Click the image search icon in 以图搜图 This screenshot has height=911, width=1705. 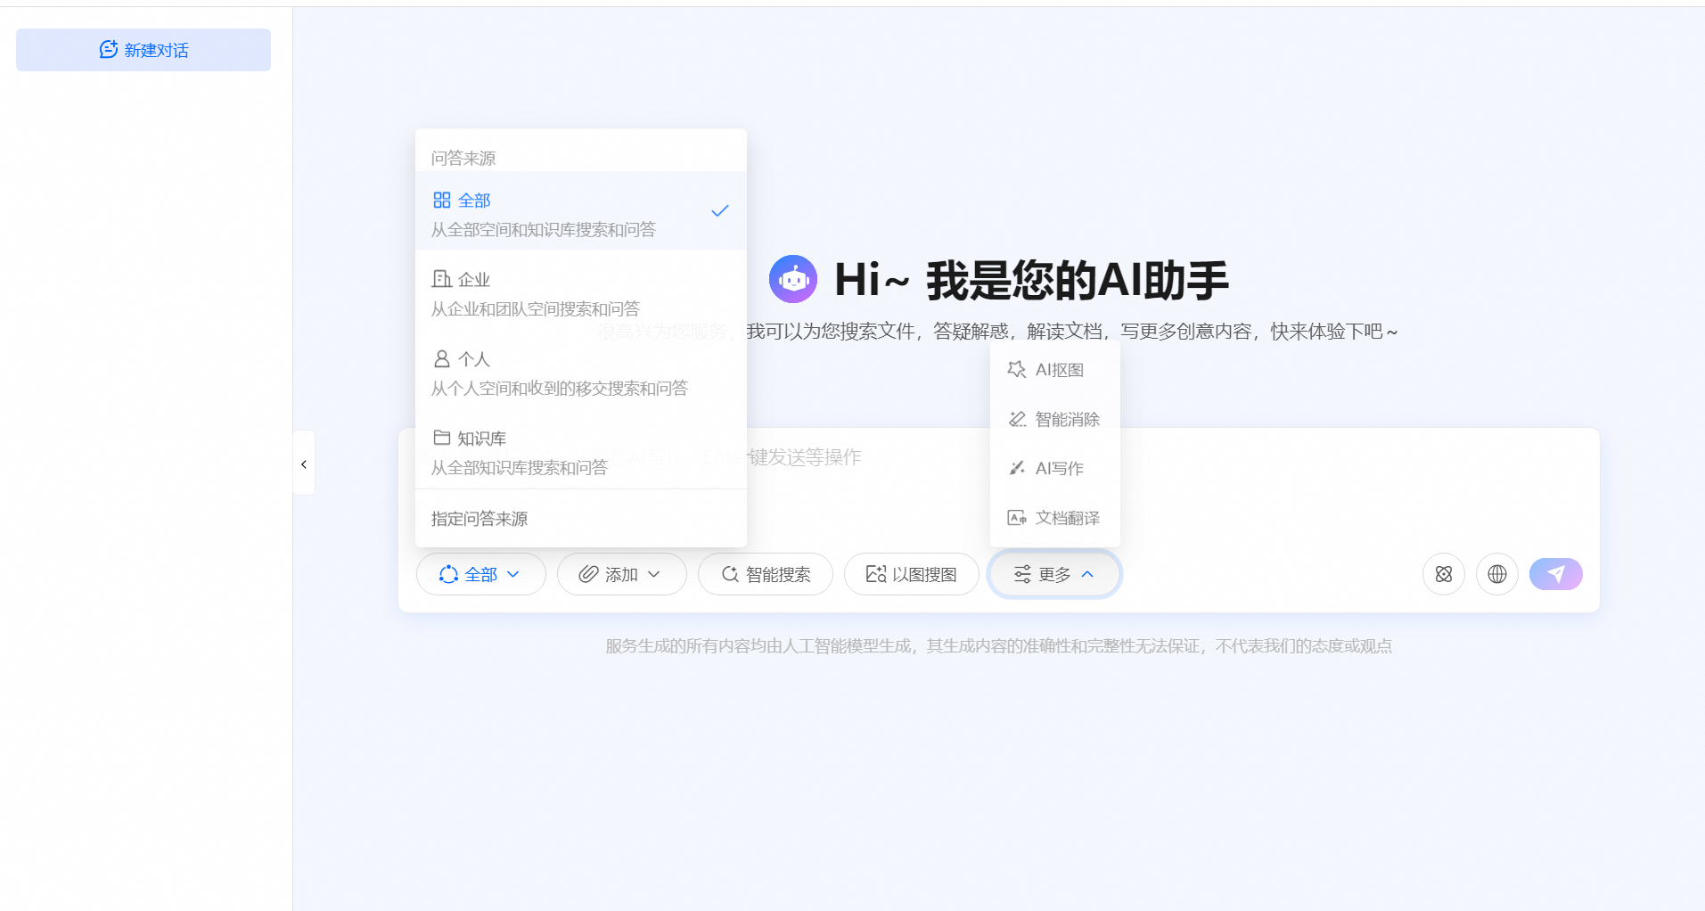coord(876,574)
